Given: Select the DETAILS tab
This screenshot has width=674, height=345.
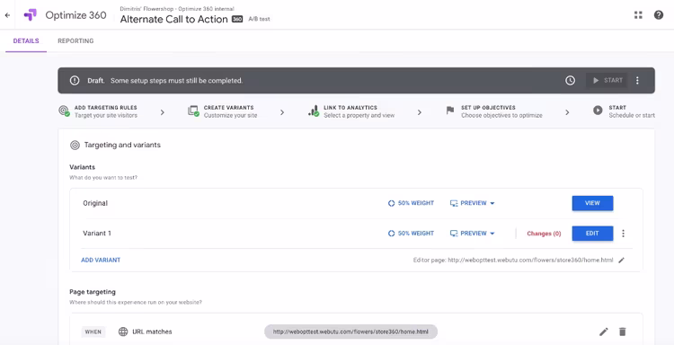Looking at the screenshot, I should coord(26,41).
